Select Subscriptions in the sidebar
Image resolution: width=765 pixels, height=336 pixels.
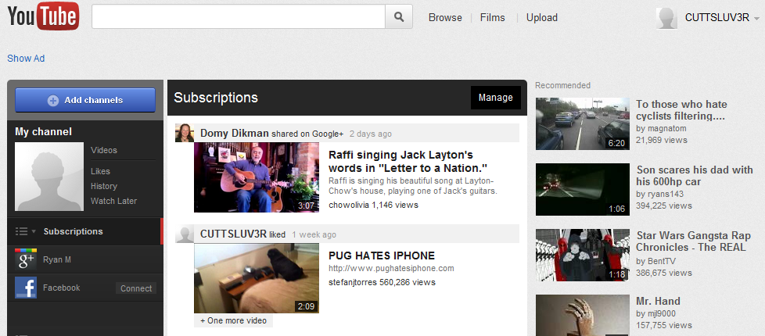74,231
